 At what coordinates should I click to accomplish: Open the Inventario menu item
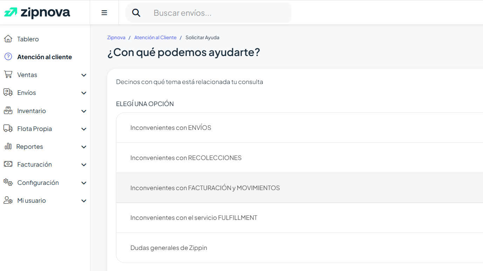click(32, 111)
